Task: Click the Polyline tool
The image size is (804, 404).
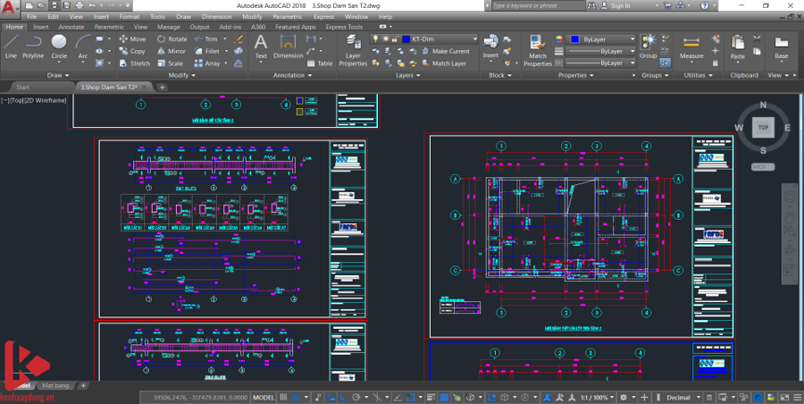Action: tap(33, 45)
